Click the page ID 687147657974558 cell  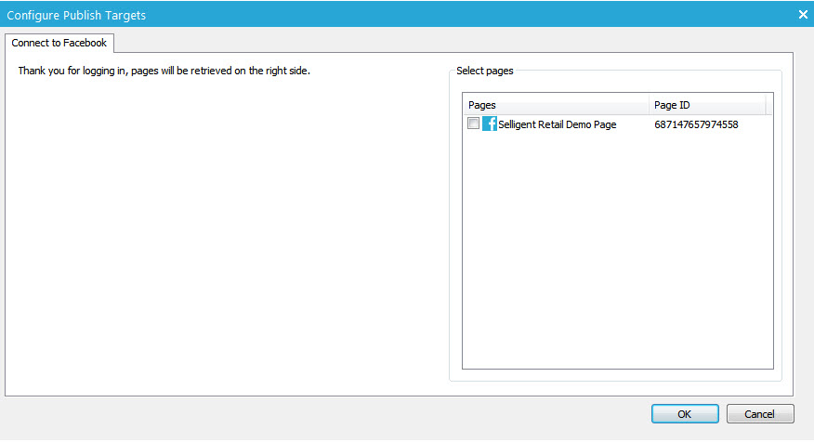tap(696, 124)
